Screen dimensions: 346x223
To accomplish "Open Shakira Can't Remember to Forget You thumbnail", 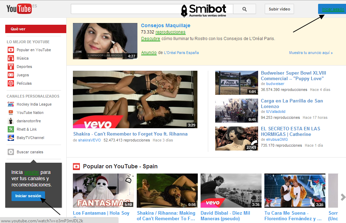I will 135,99.
